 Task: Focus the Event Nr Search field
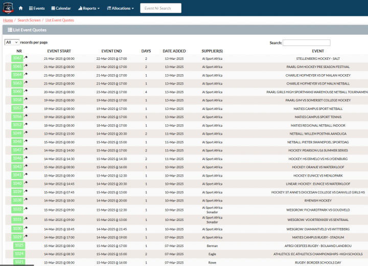(161, 8)
